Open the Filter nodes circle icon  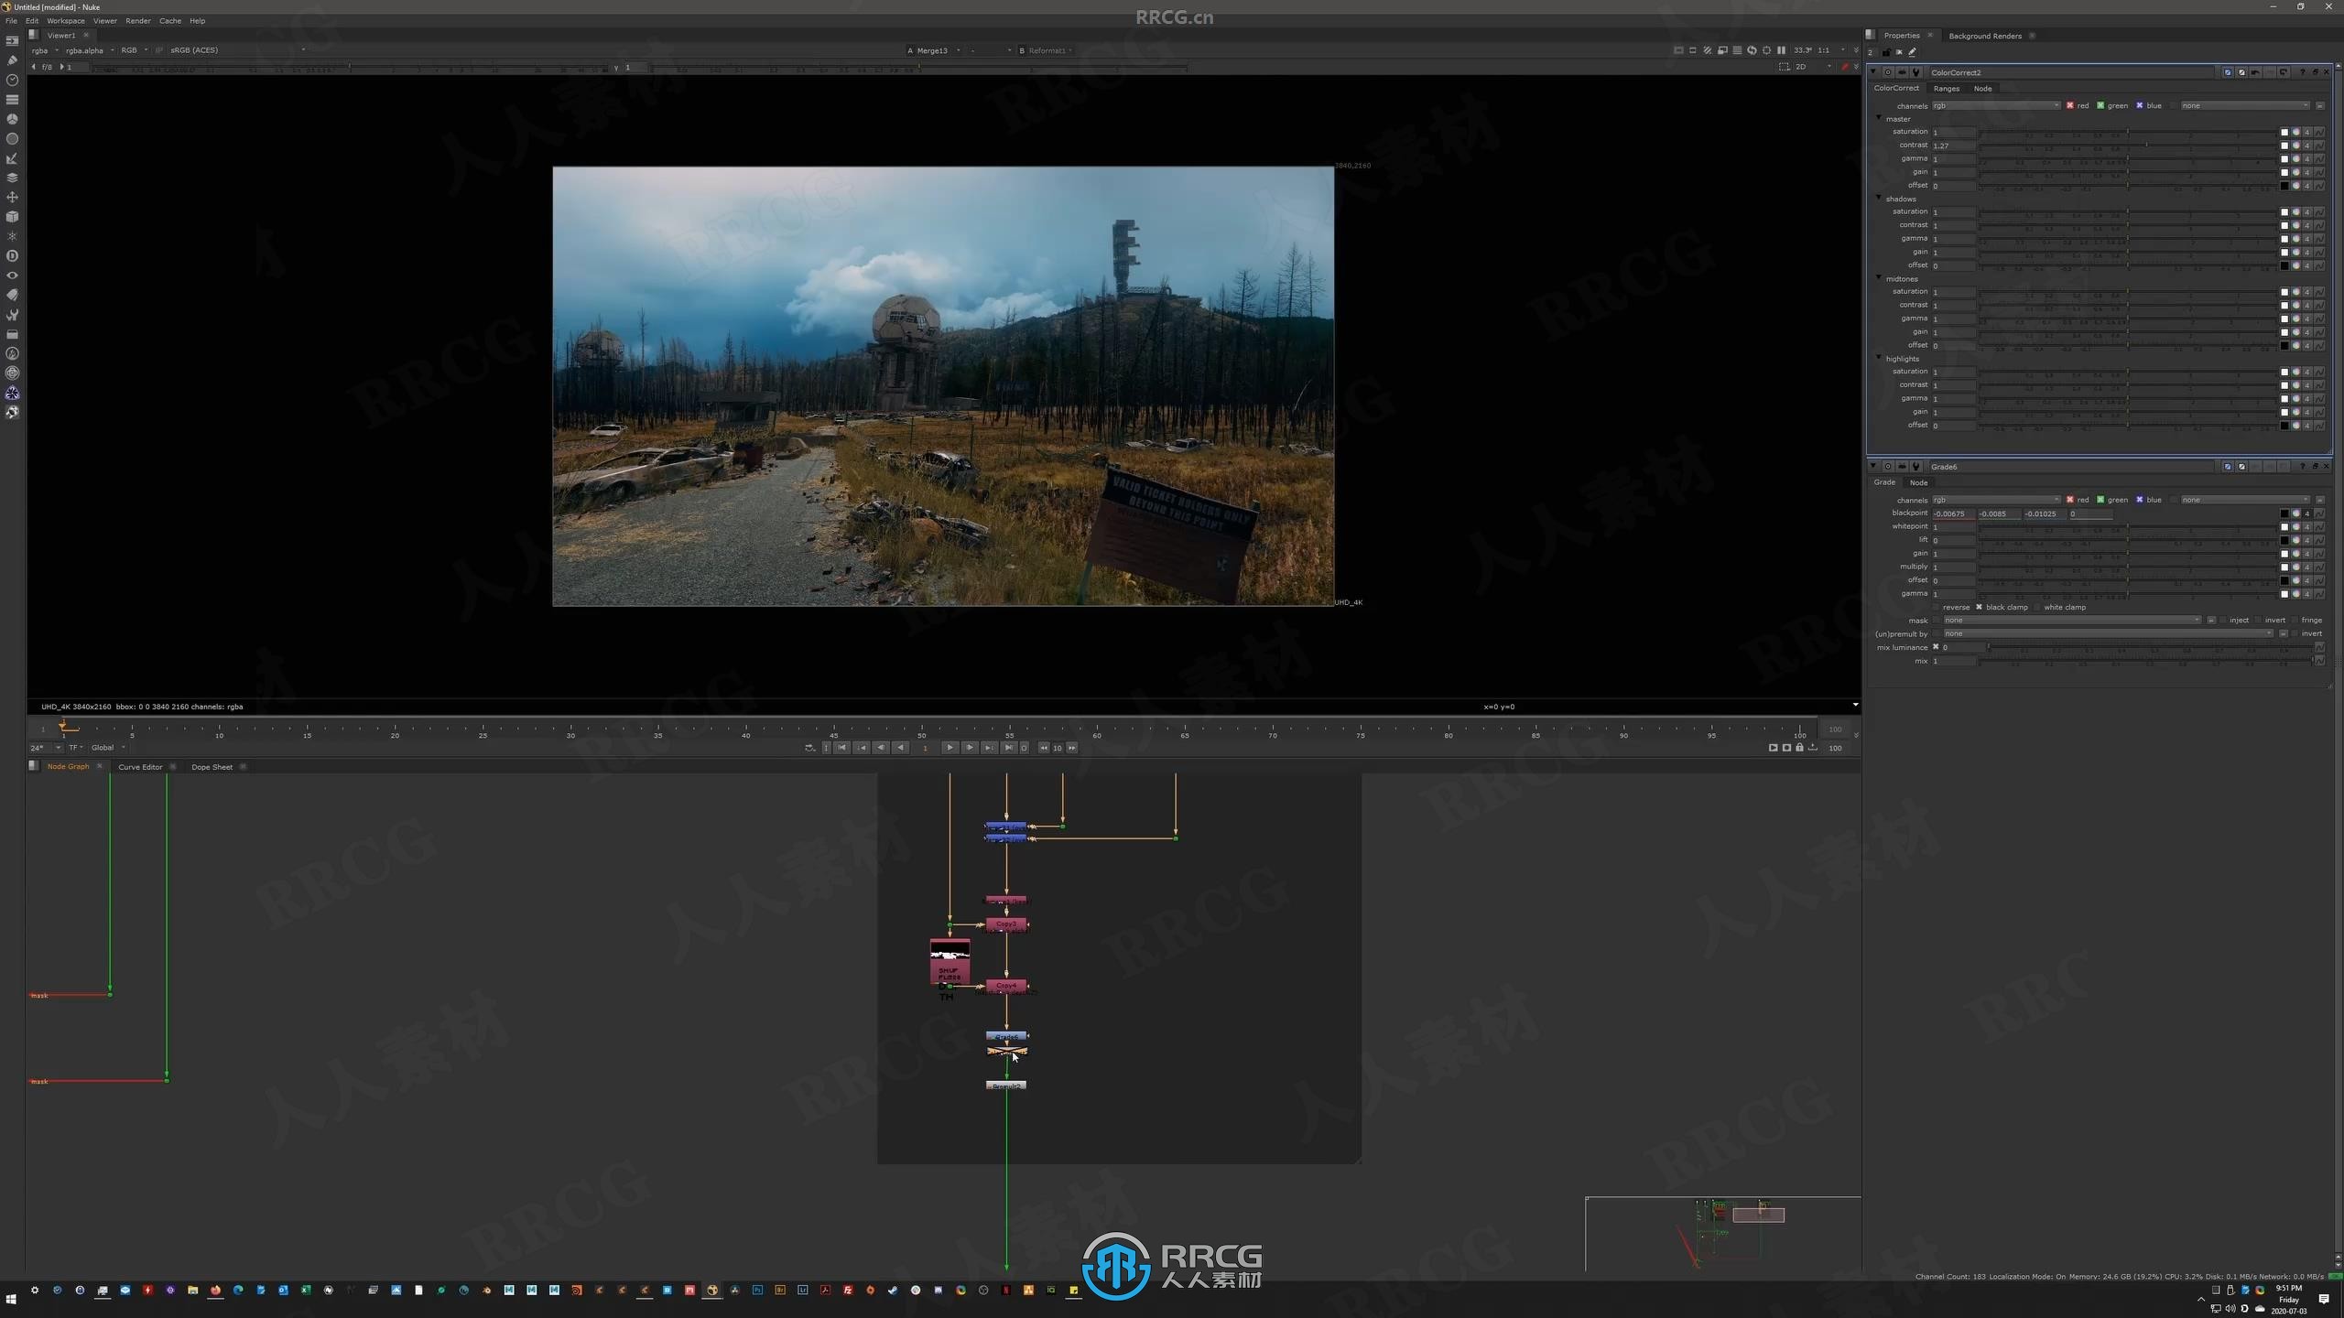(12, 138)
